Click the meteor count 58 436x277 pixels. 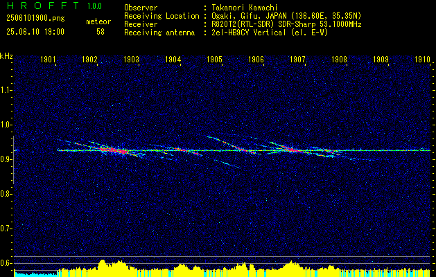101,32
